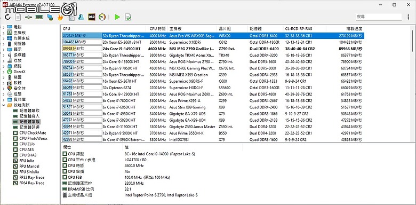
Task: Select the 270129 MB/秒 Threadripper result row
Action: [213, 36]
